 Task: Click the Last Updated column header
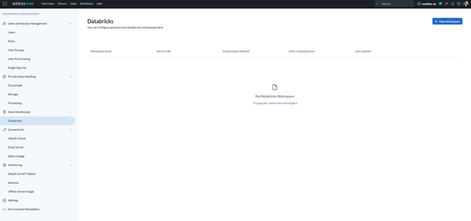click(363, 51)
